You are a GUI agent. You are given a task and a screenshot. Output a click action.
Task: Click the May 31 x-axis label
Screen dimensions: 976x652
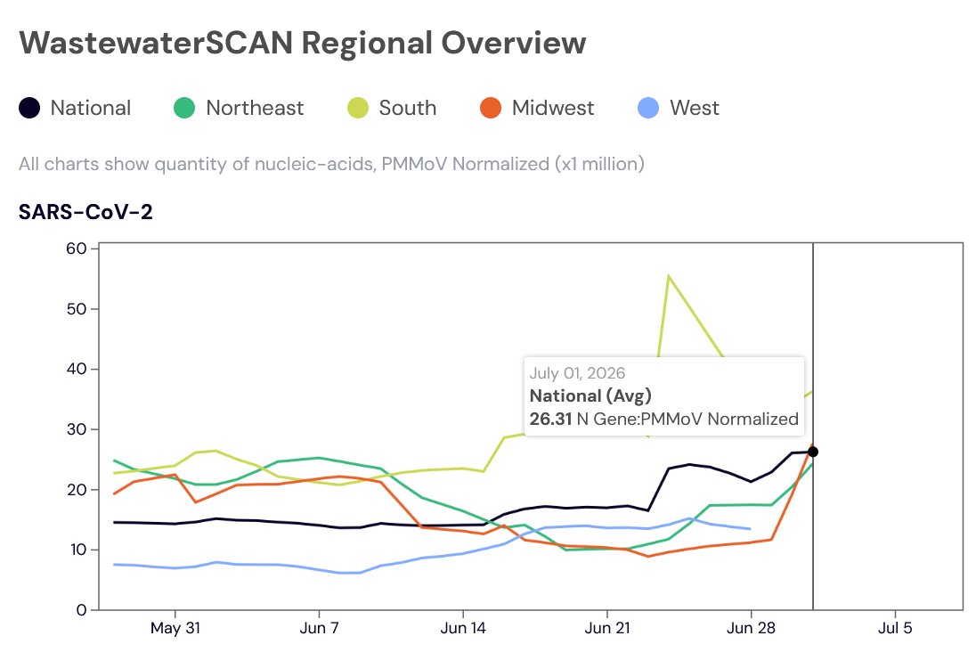[x=175, y=628]
